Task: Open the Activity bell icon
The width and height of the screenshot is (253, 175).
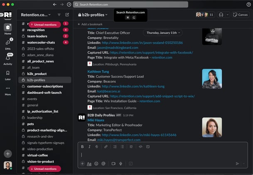Action: pos(8,58)
